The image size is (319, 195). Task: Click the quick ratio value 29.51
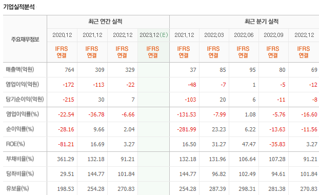67,174
